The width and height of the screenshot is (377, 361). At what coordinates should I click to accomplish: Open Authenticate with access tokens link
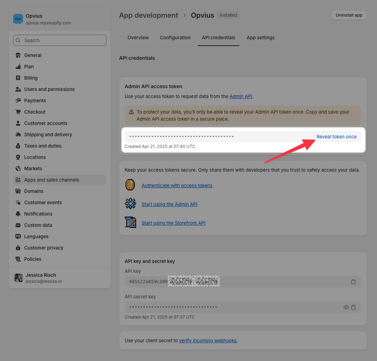(177, 185)
